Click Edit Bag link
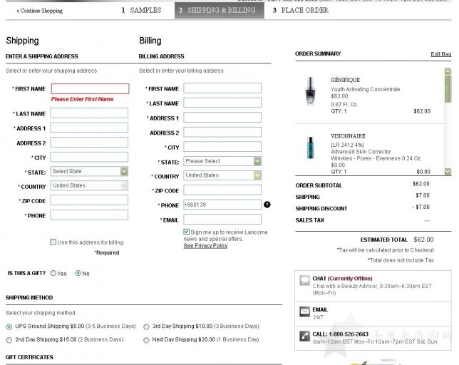The image size is (459, 365). [x=441, y=54]
